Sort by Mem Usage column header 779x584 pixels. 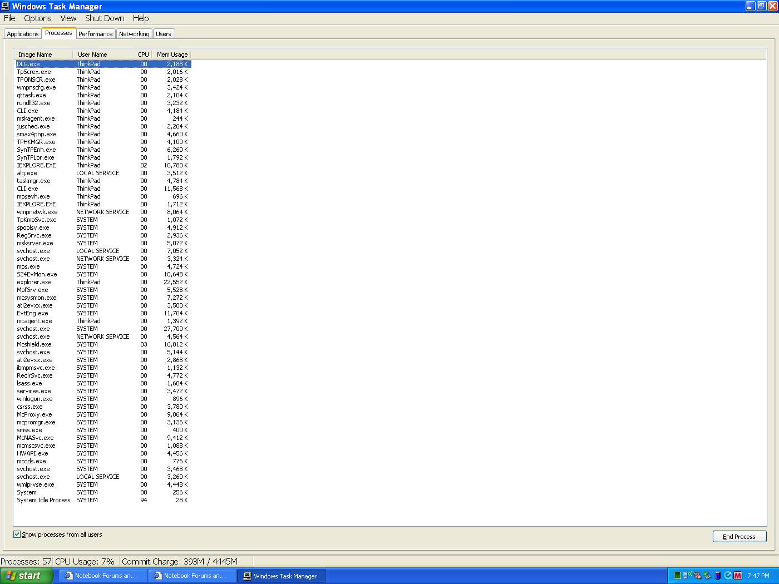tap(171, 55)
